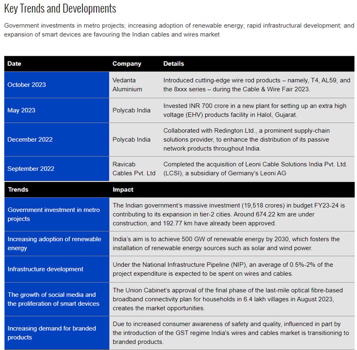Select 'Increasing adoption of renewable energy' trend cell

(x=57, y=244)
